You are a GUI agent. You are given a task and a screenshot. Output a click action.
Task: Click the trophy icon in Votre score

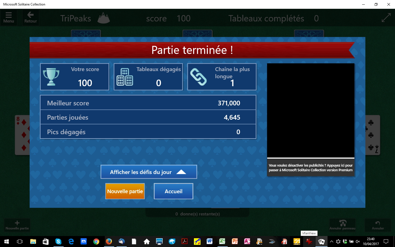(51, 77)
